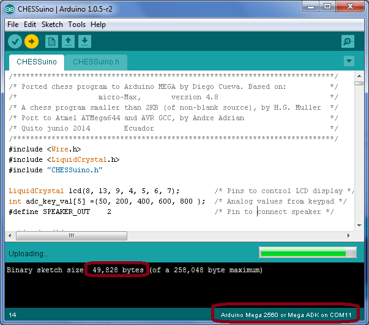Click the 'A chess program smaller than 2KB' line
The image size is (369, 325).
pyautogui.click(x=173, y=107)
